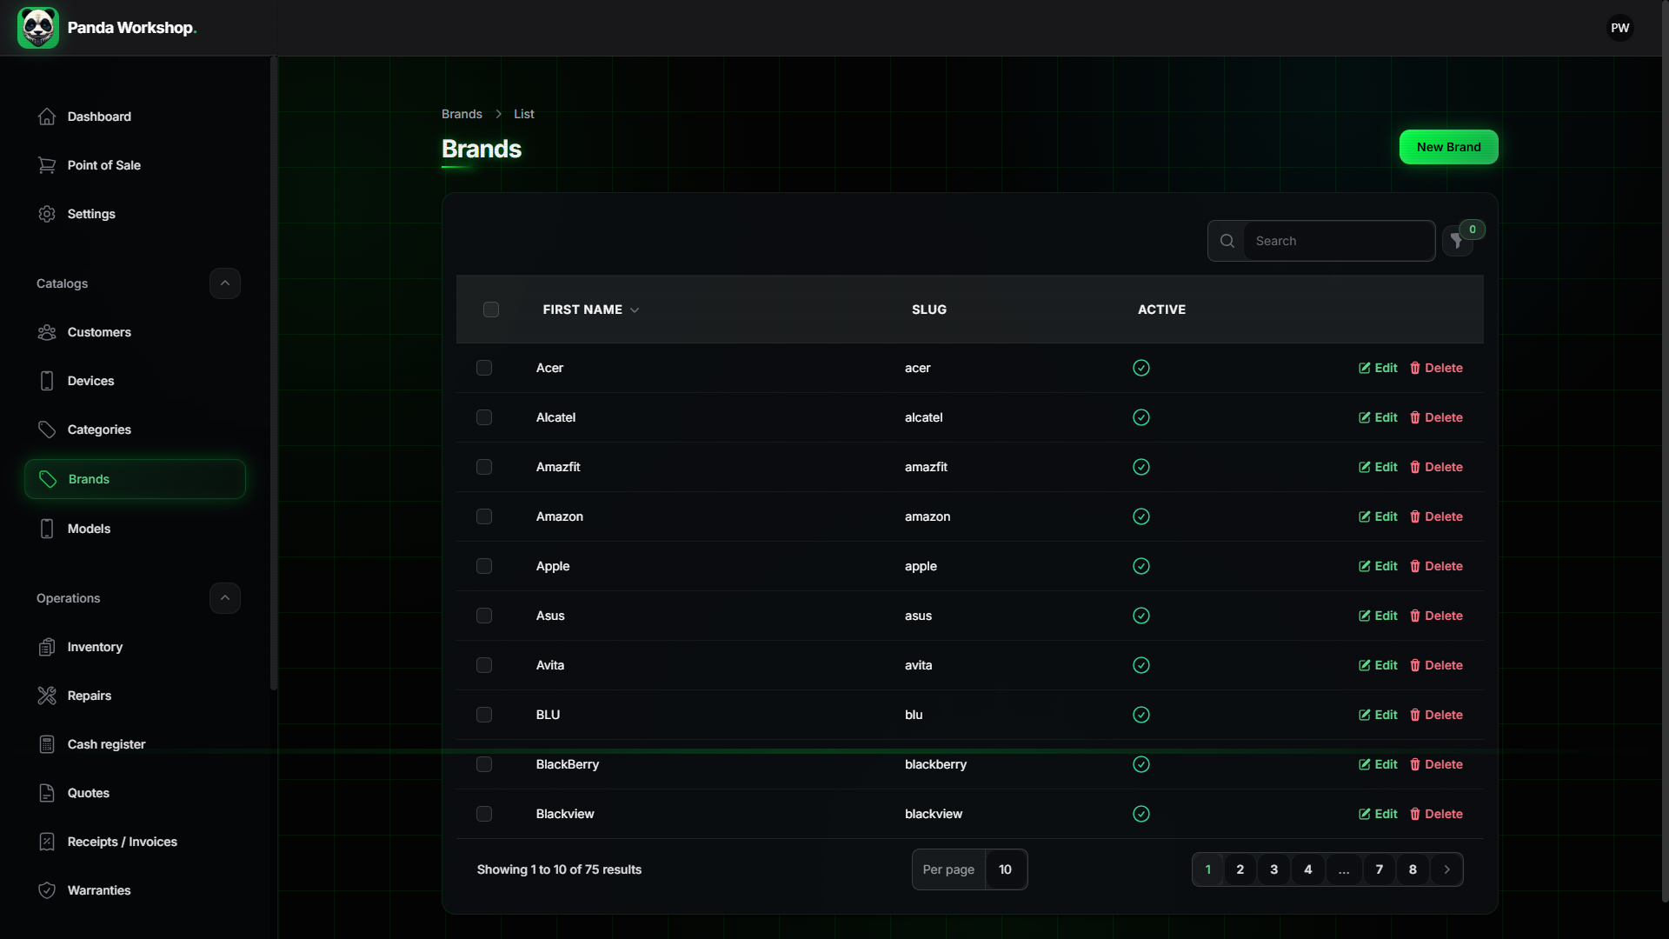Click the Receipts / Invoices icon

[47, 842]
